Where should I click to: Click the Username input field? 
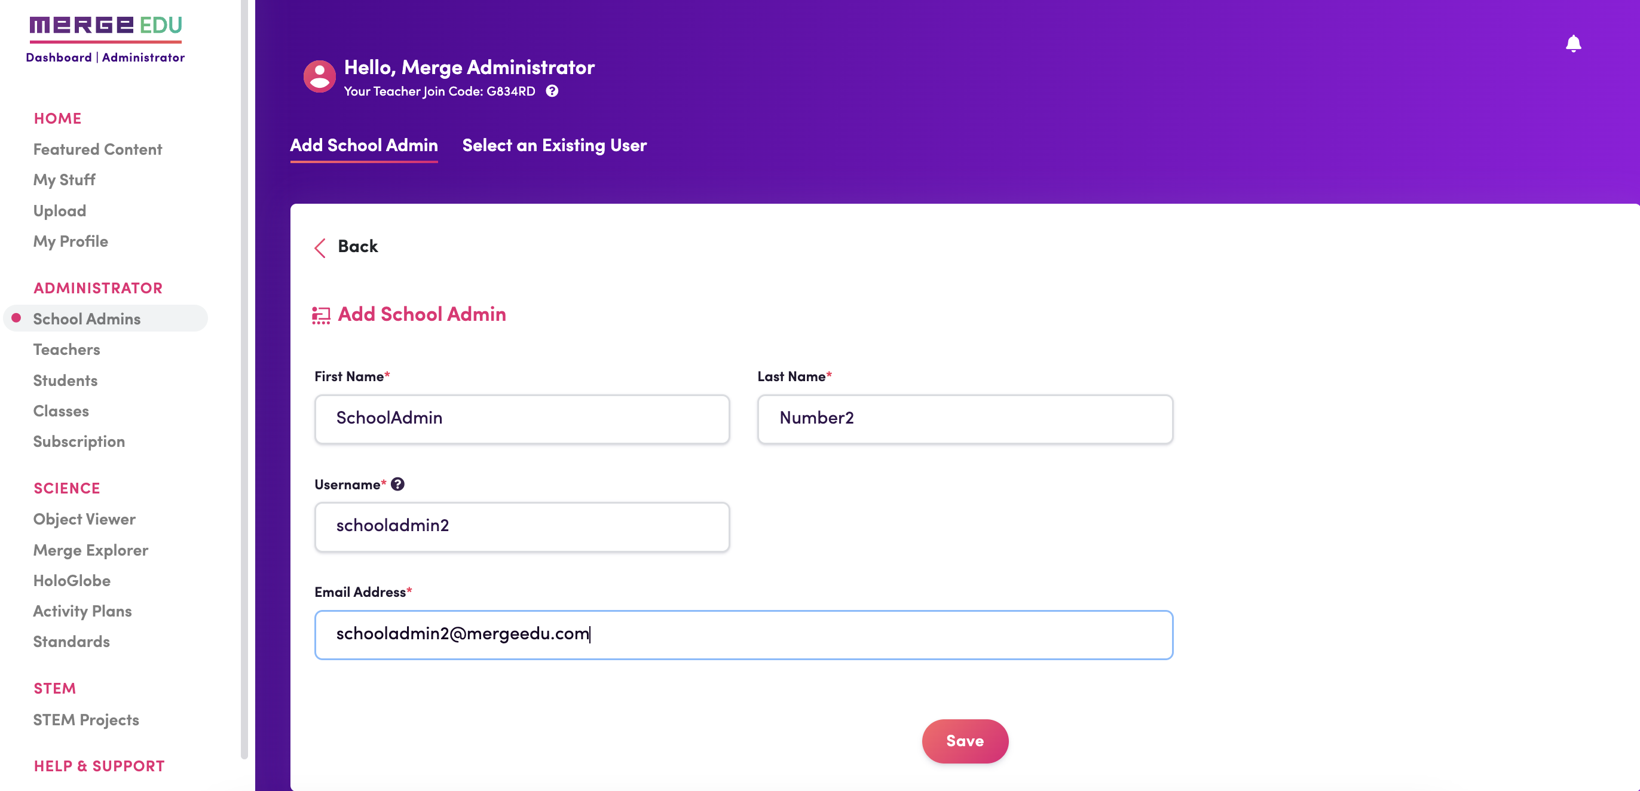click(x=522, y=526)
